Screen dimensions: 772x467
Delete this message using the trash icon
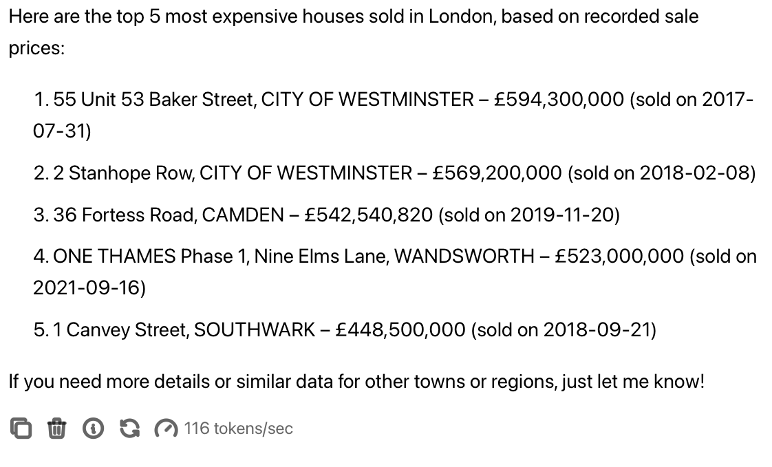click(x=56, y=428)
